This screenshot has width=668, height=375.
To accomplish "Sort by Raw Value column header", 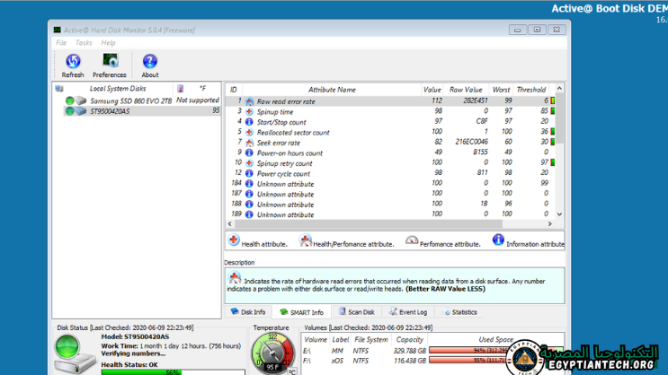I will point(466,90).
